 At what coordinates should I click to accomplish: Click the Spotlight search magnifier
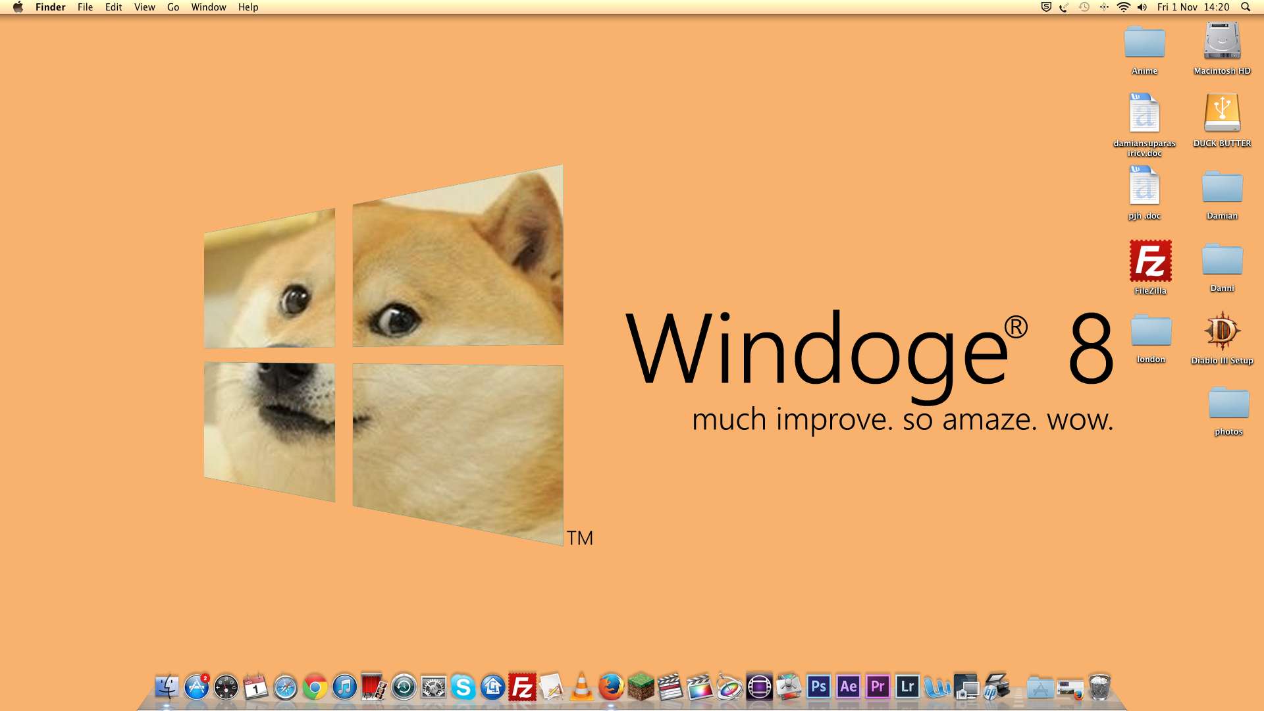tap(1245, 7)
